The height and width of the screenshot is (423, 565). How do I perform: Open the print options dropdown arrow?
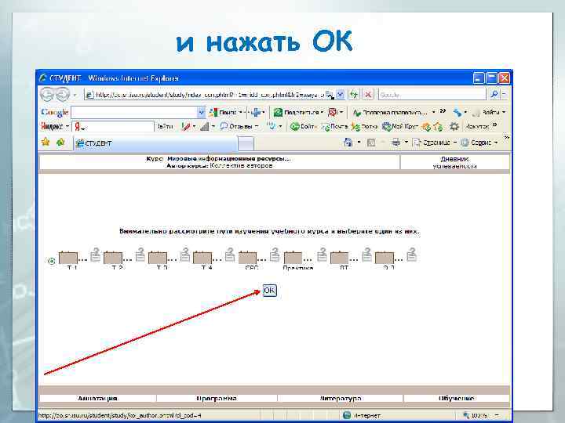click(x=406, y=143)
